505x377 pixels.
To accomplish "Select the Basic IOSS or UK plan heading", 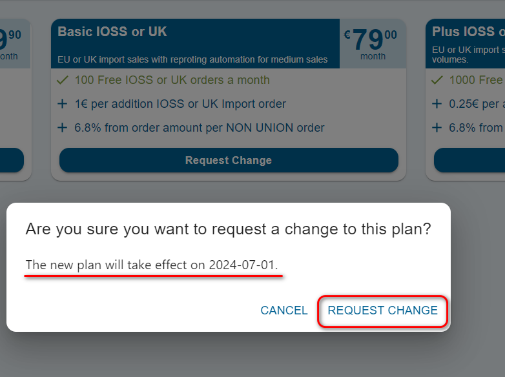I will (112, 32).
